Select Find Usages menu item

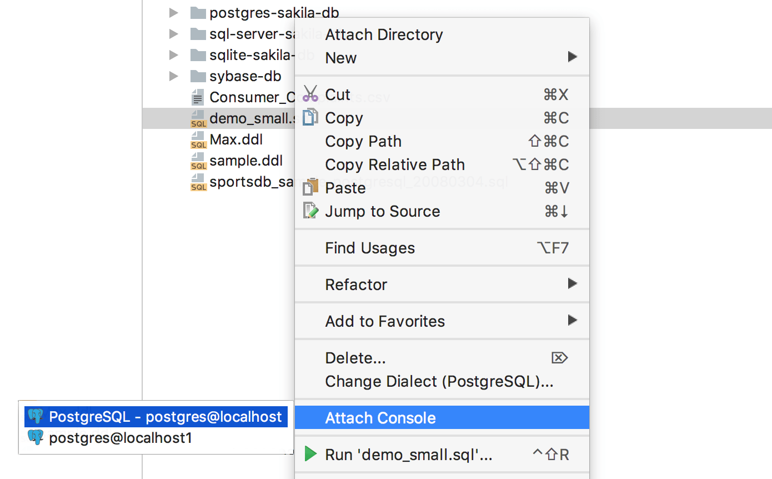point(370,248)
